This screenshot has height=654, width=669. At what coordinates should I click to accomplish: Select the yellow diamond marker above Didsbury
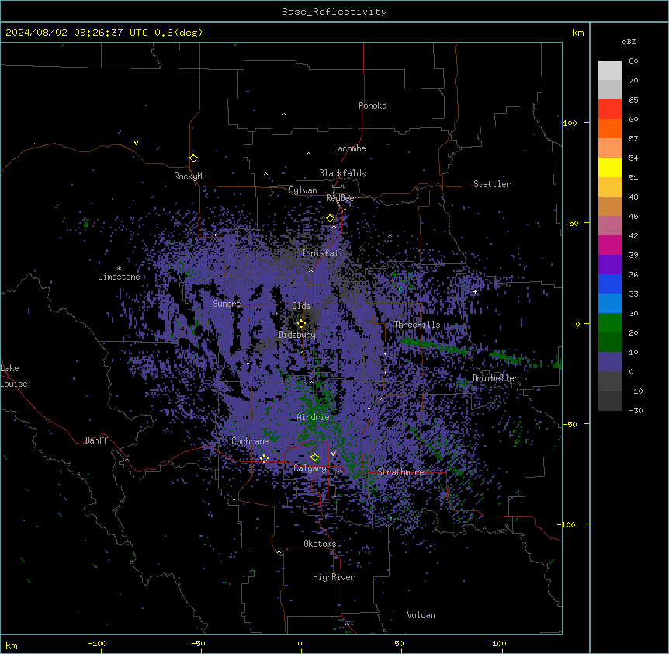(x=301, y=324)
